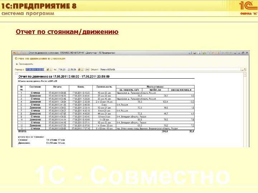The image size is (258, 193).
Task: Click the Print icon in the window toolbar
Action: tap(195, 53)
